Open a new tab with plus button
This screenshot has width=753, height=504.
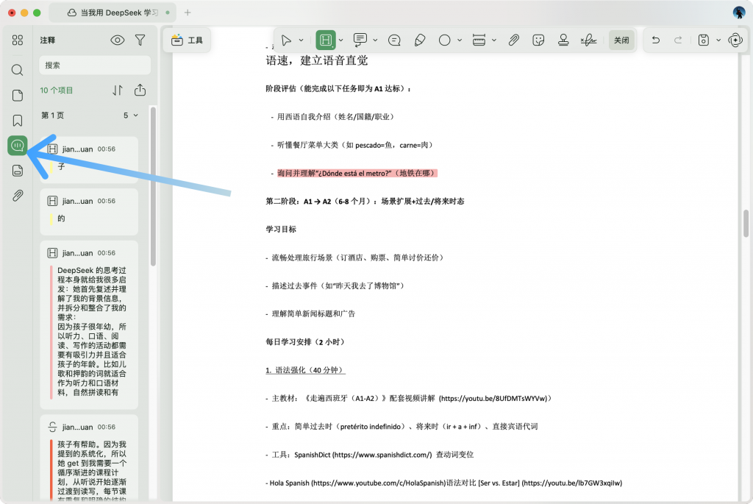click(188, 13)
